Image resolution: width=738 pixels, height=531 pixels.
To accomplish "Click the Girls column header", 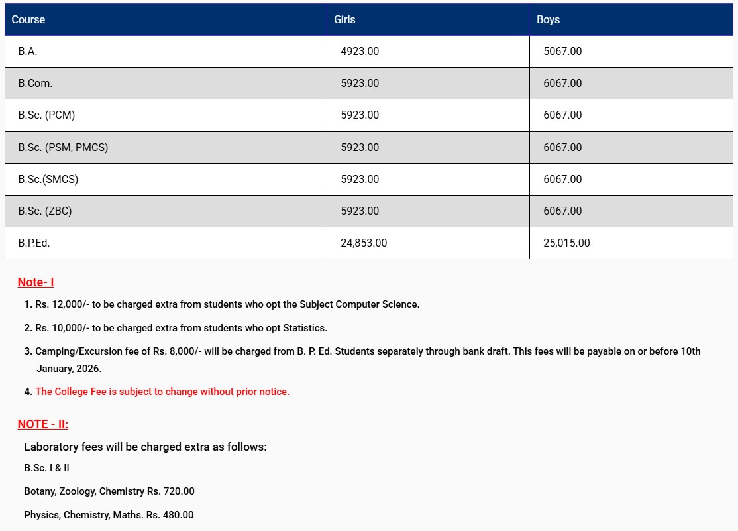I will point(344,20).
